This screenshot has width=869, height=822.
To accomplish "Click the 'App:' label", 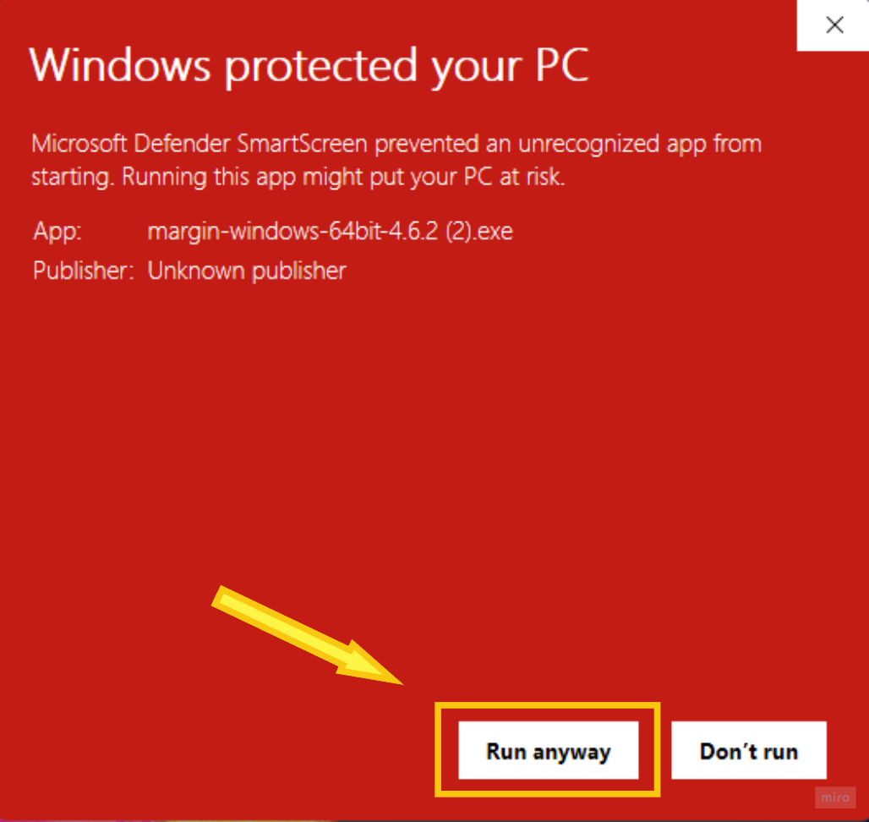I will (x=57, y=231).
